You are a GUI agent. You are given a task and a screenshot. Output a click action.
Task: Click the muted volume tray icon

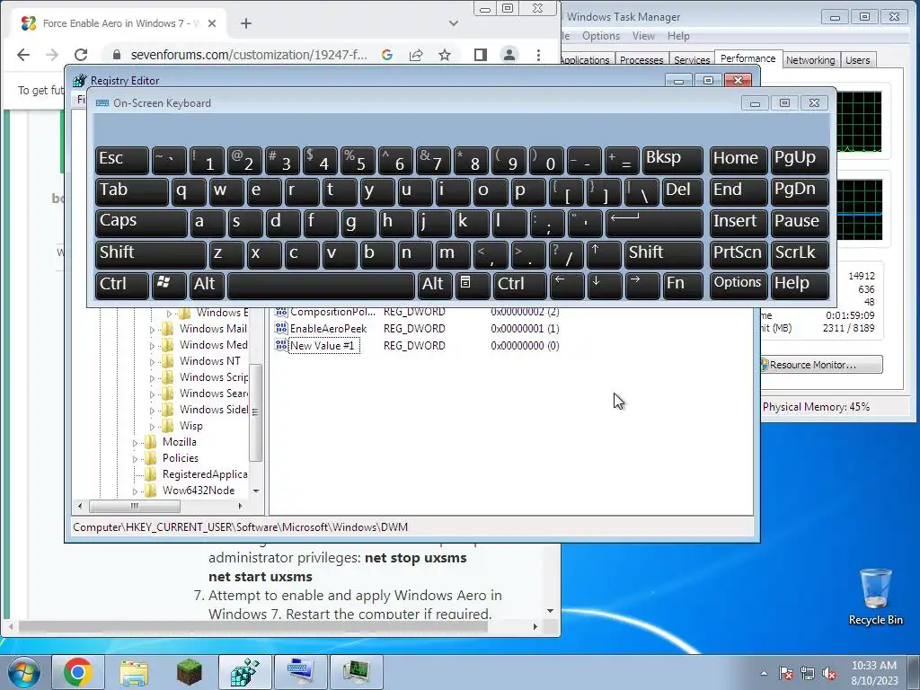(829, 674)
